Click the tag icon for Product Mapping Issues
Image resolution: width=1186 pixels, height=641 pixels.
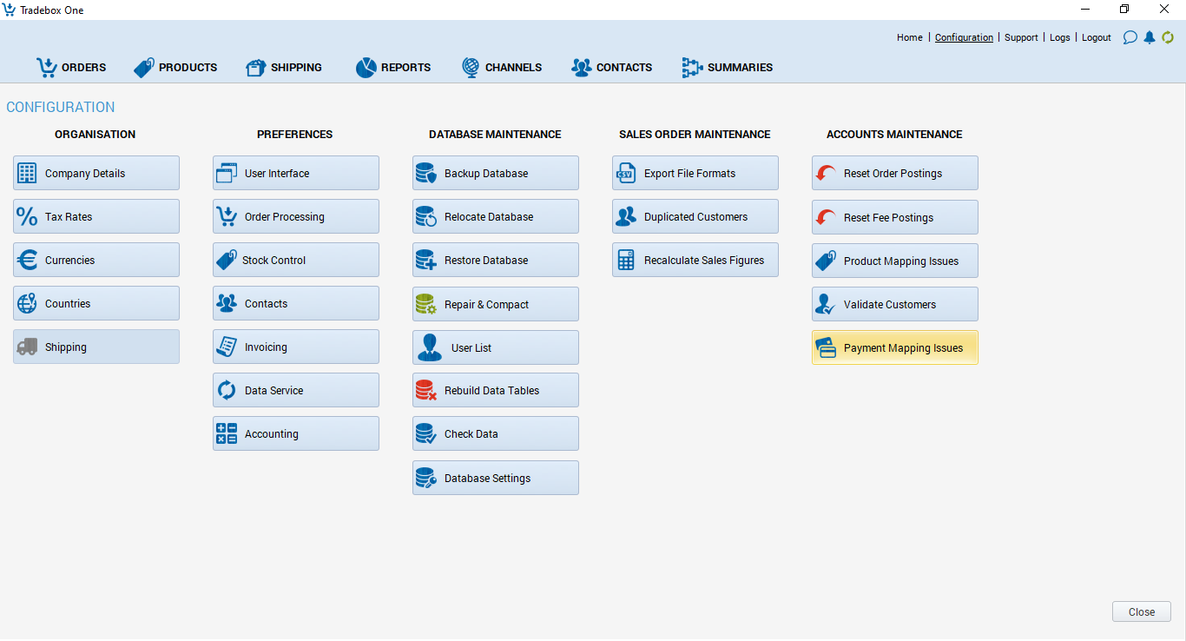point(826,261)
